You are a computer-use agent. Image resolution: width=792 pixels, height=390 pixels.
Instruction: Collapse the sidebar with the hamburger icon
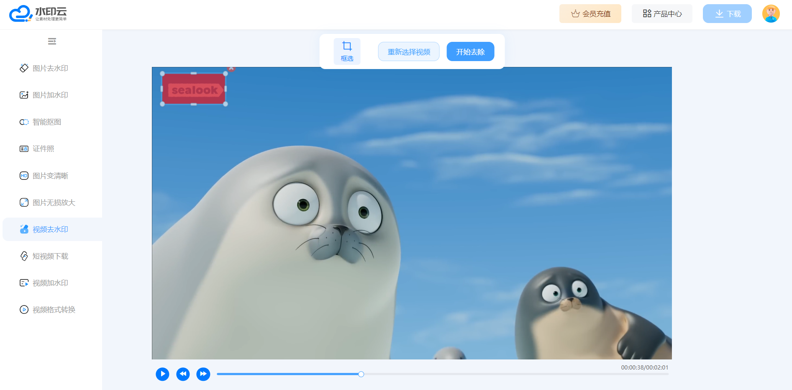click(x=52, y=41)
